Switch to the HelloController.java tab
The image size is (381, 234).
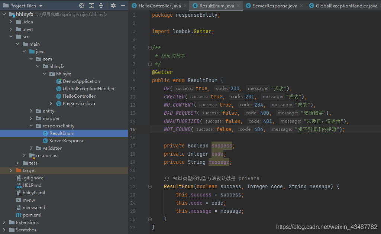pos(159,6)
